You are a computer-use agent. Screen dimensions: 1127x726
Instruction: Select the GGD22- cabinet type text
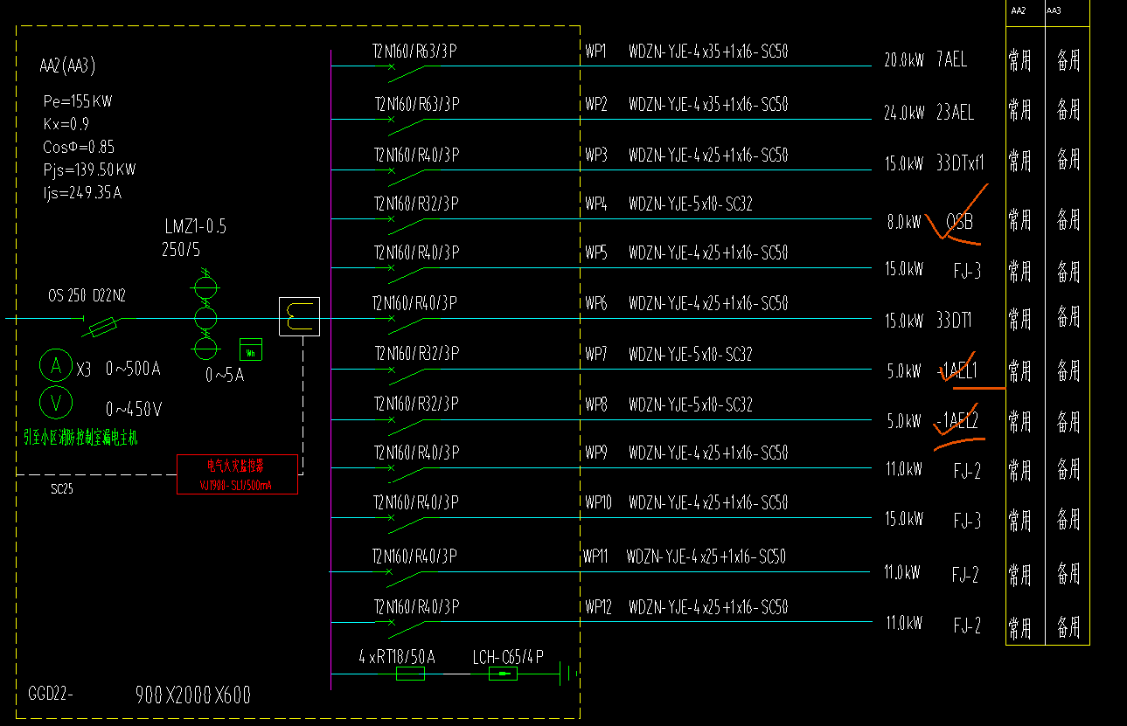[51, 695]
